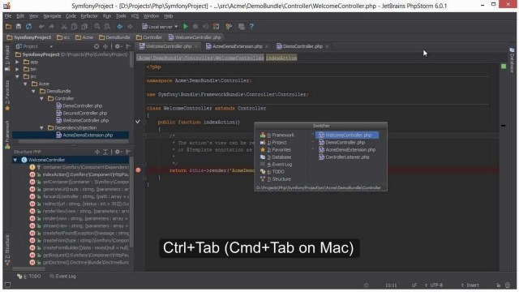Click the Replace toolbar icon
Screen dimensions: 519x292
pyautogui.click(x=107, y=27)
